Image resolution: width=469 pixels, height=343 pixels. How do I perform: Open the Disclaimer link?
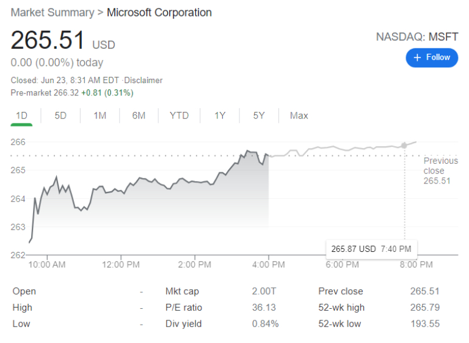point(144,80)
